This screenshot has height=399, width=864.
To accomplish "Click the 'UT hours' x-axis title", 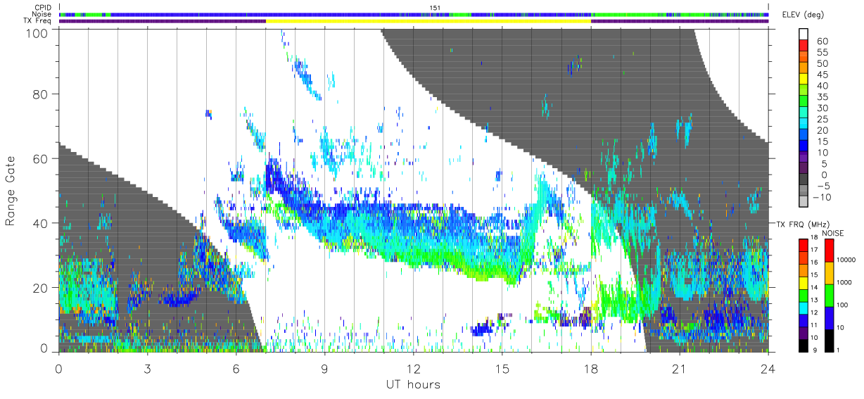I will click(413, 384).
